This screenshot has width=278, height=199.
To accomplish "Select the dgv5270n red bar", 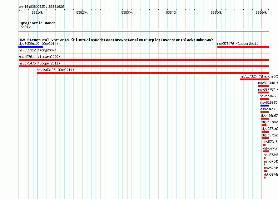I will pos(264,125).
